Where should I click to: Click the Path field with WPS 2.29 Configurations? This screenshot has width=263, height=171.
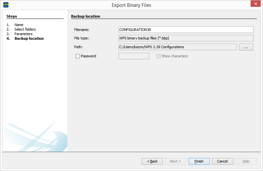[178, 47]
